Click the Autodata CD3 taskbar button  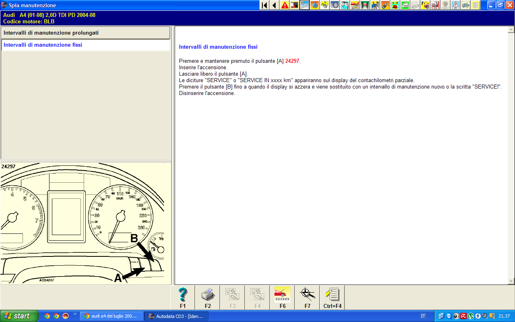point(176,316)
